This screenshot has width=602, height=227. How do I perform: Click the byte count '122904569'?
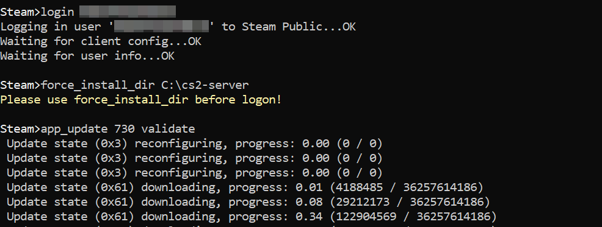366,216
